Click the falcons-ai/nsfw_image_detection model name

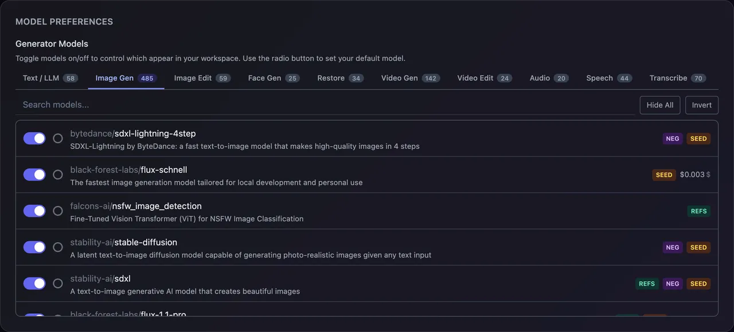tap(136, 206)
